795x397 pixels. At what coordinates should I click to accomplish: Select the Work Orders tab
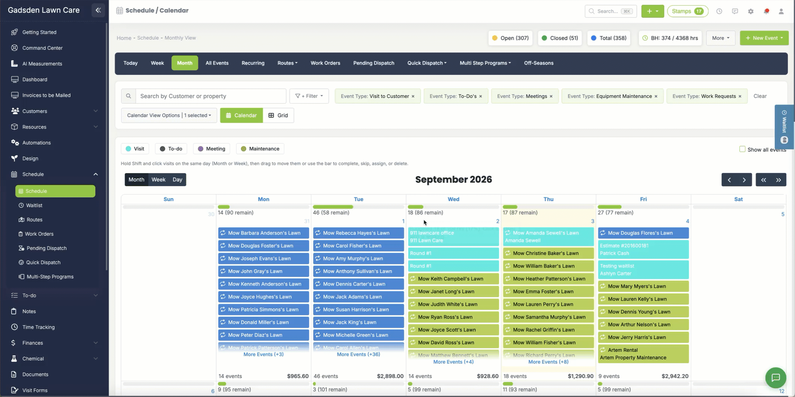click(x=325, y=63)
